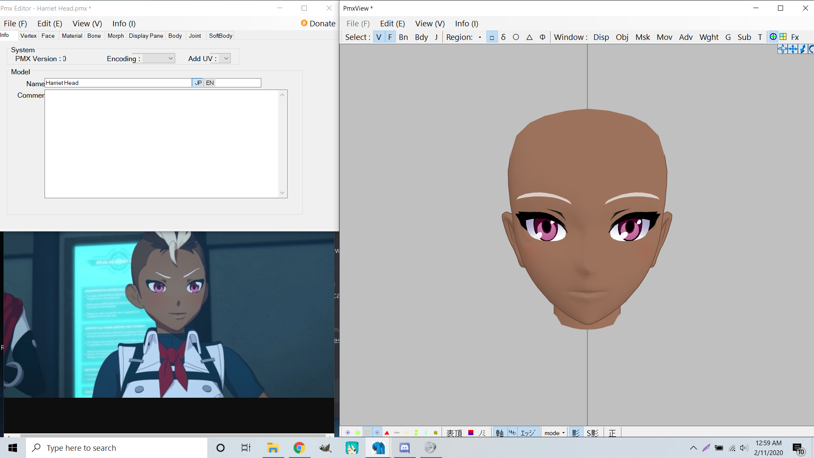
Task: Open the Info (I) menu in PmxView
Action: click(467, 24)
